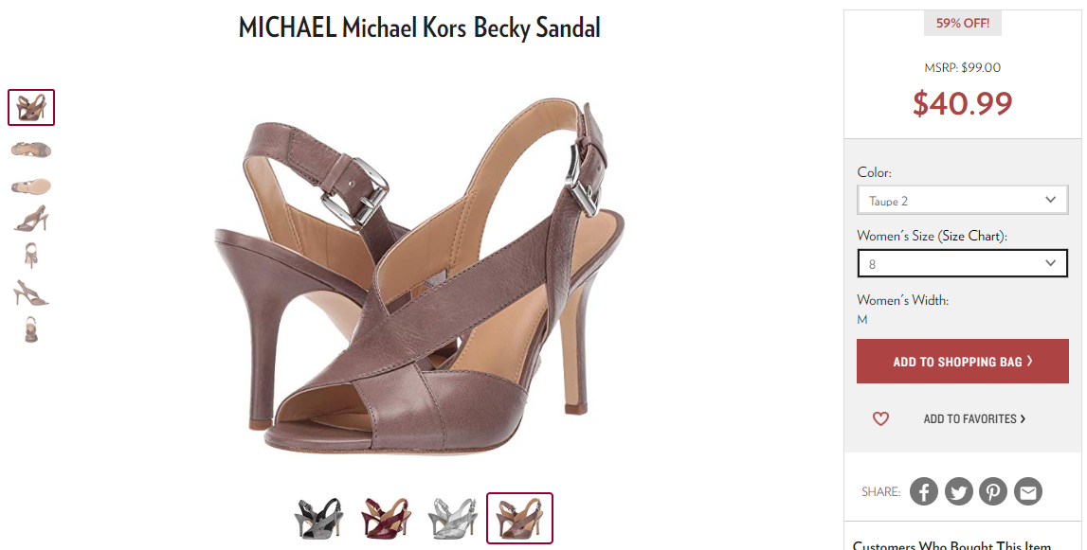Screen dimensions: 1087x550
Task: Open the Color dropdown showing Taupe 2
Action: 962,200
